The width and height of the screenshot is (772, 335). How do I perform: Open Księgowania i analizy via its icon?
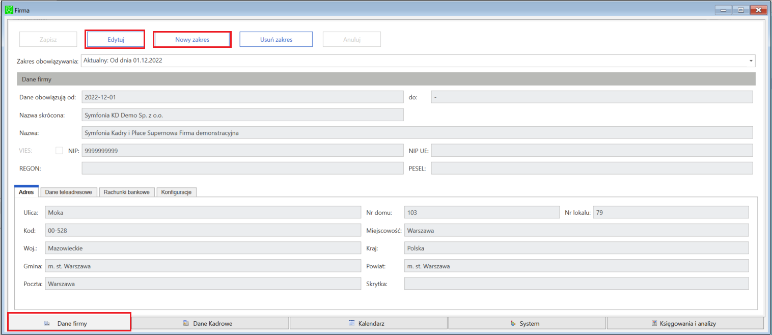(655, 323)
